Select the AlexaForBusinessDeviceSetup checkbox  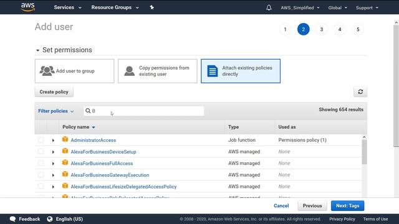click(x=41, y=152)
